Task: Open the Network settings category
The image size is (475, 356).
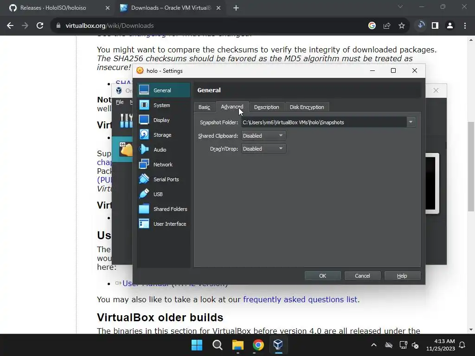Action: 164,165
